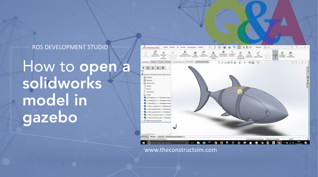Image resolution: width=318 pixels, height=177 pixels.
Task: Select the Relación de posición tool
Action: coord(163,55)
